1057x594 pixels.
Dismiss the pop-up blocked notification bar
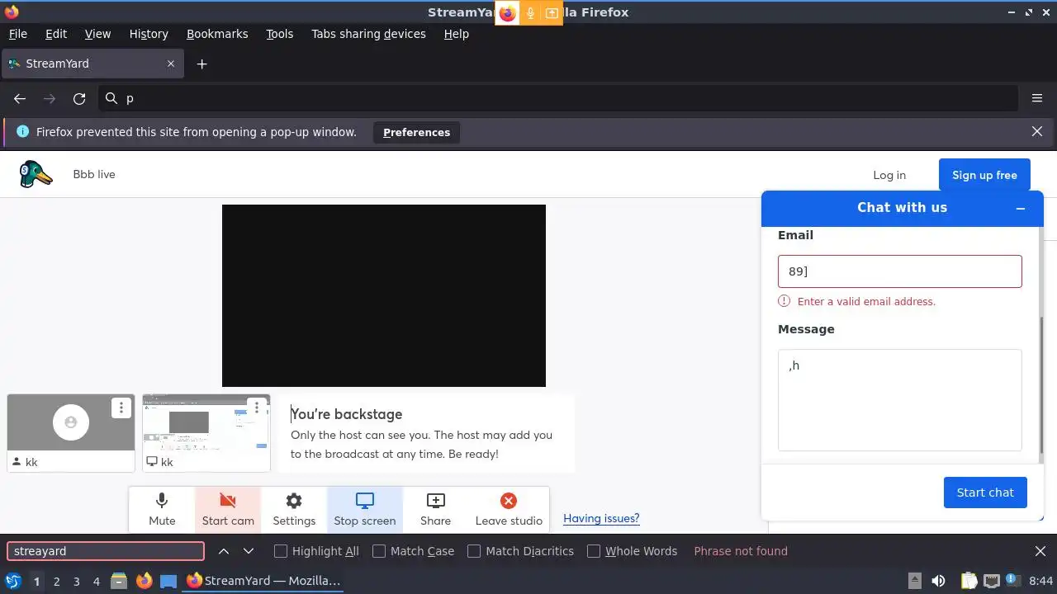(1037, 131)
